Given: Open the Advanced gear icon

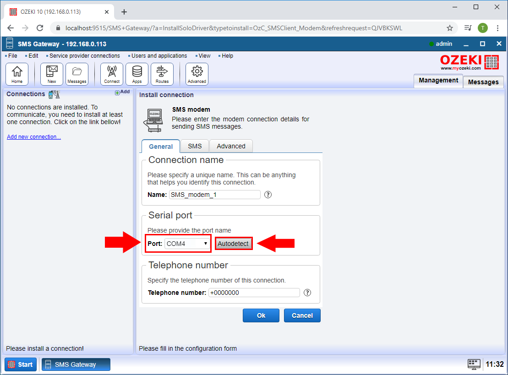Looking at the screenshot, I should 197,74.
